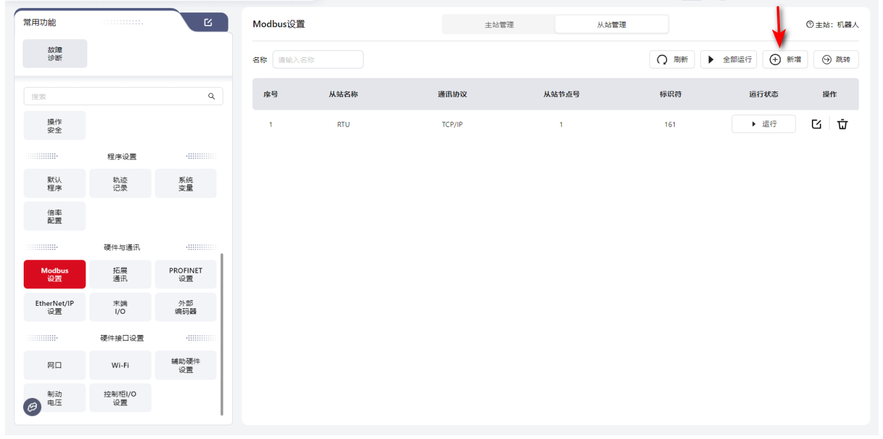This screenshot has height=439, width=883.
Task: Click 全部运行 to run all stations
Action: pyautogui.click(x=728, y=60)
